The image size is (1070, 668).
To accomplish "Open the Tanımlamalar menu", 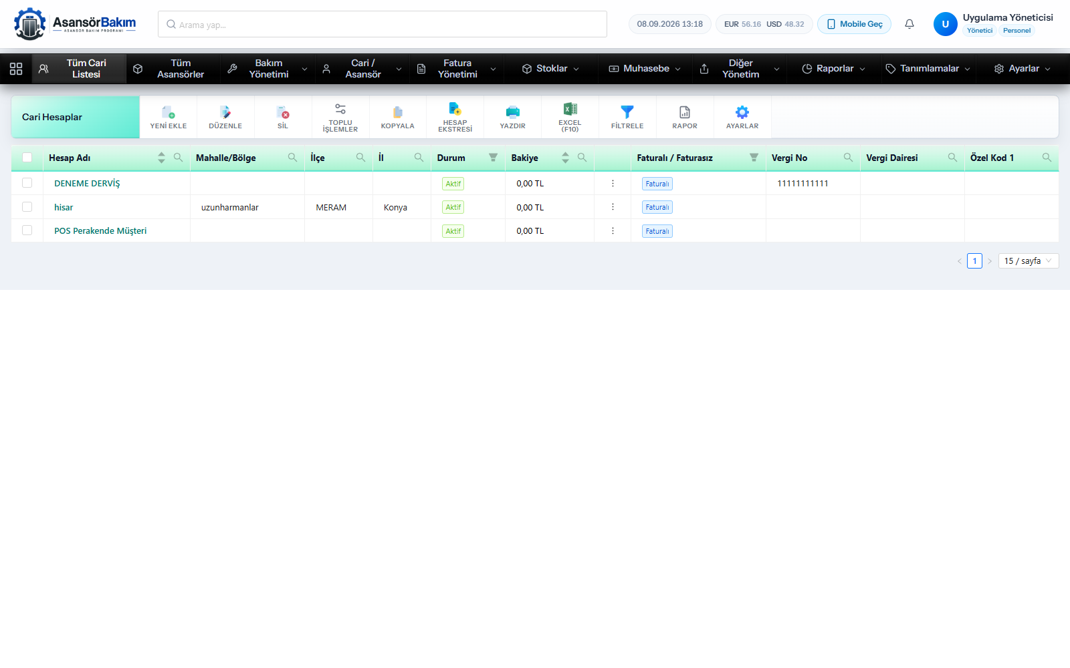I will point(928,69).
